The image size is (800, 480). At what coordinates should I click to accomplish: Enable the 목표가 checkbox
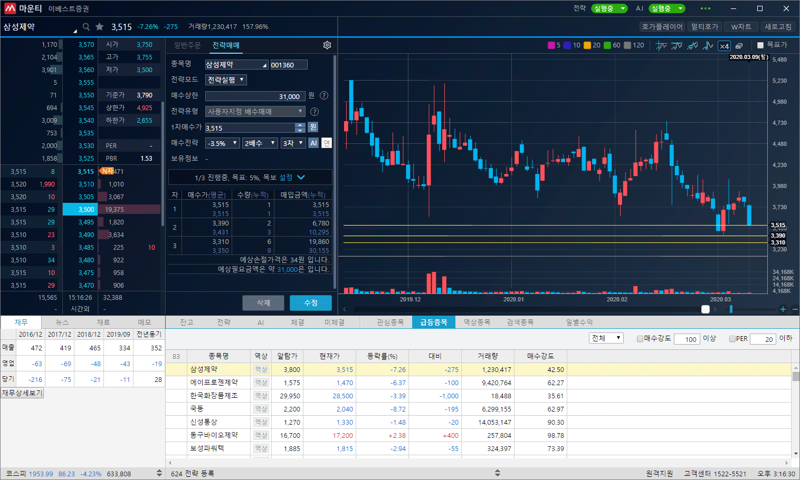760,45
